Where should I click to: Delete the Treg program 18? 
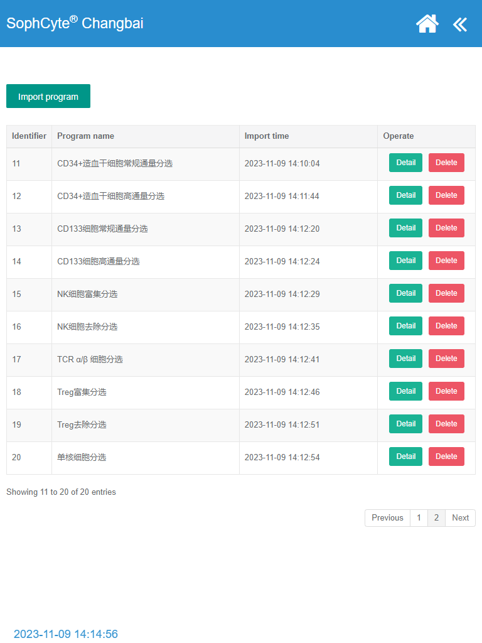point(446,391)
